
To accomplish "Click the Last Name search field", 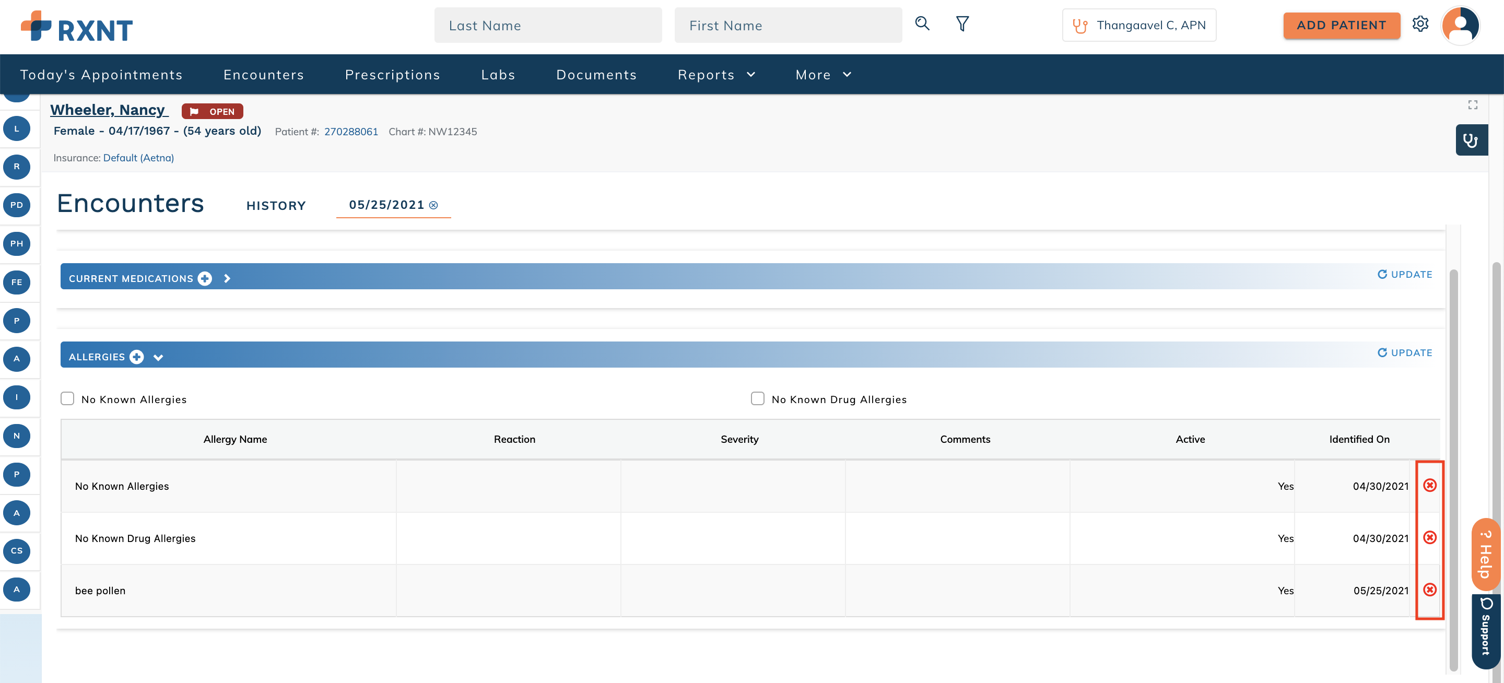I will click(x=548, y=25).
